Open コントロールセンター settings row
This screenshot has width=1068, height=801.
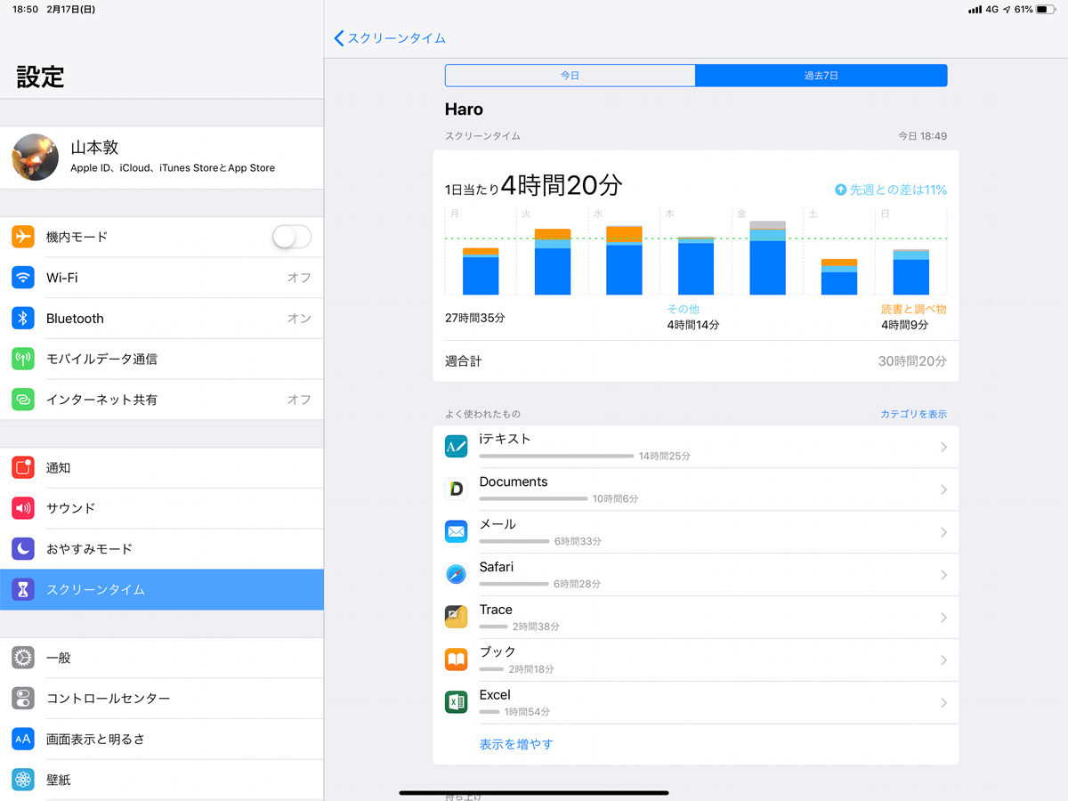point(162,699)
